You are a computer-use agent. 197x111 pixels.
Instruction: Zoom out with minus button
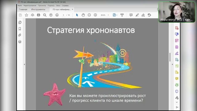click(89, 15)
